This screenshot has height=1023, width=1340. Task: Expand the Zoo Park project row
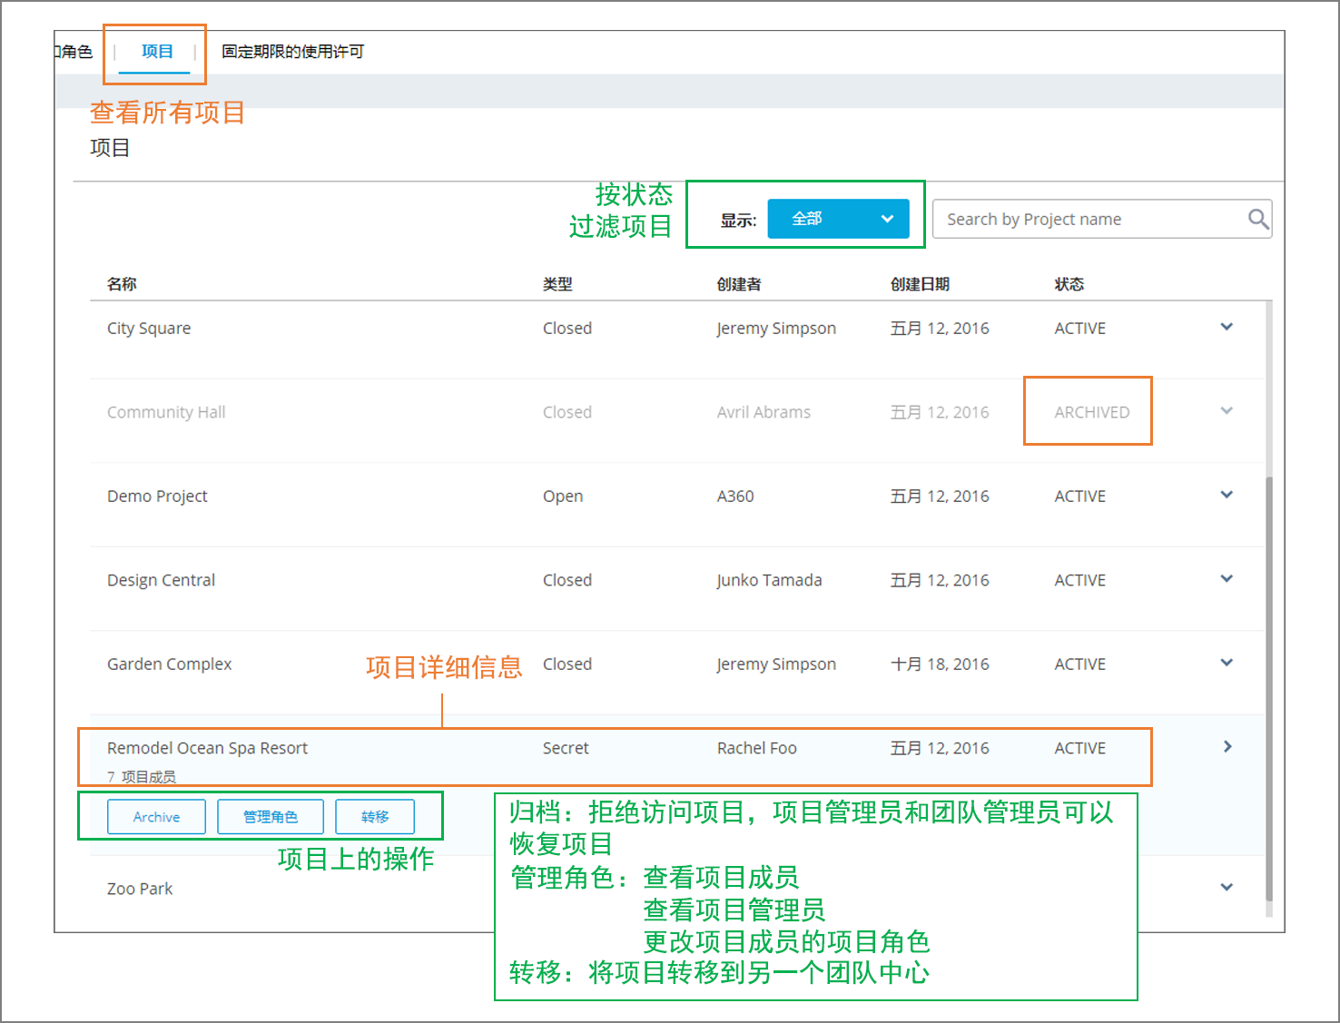point(1227,887)
